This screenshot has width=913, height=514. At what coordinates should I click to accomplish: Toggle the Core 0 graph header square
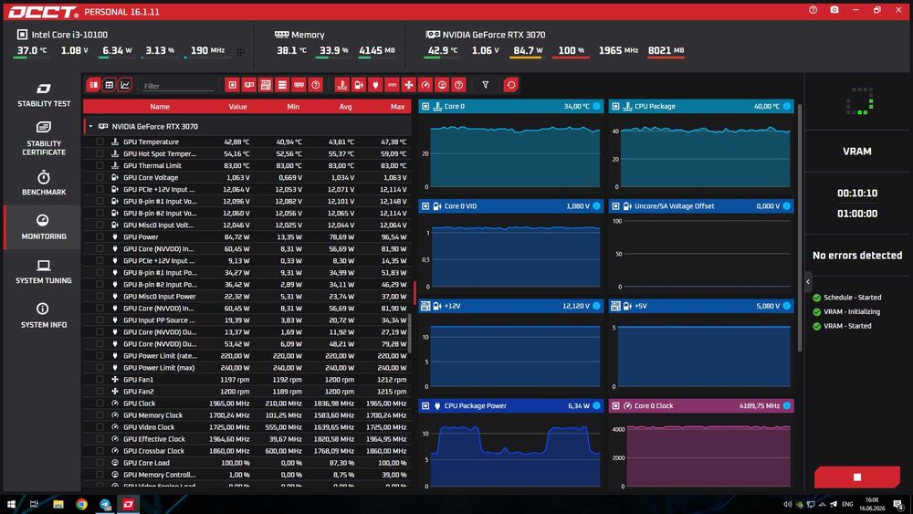(425, 106)
